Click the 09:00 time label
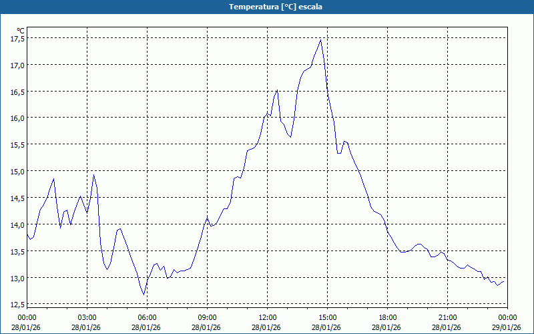Viewport: 534px width, 334px height. tap(207, 317)
